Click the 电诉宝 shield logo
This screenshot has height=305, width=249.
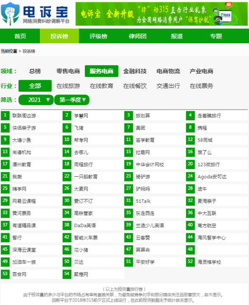(x=10, y=14)
